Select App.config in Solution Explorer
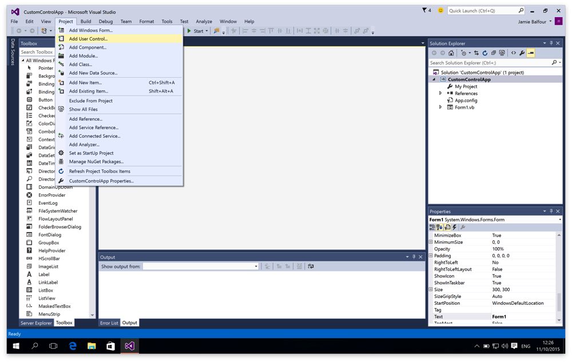Screen dimensions: 572x362 click(x=466, y=100)
